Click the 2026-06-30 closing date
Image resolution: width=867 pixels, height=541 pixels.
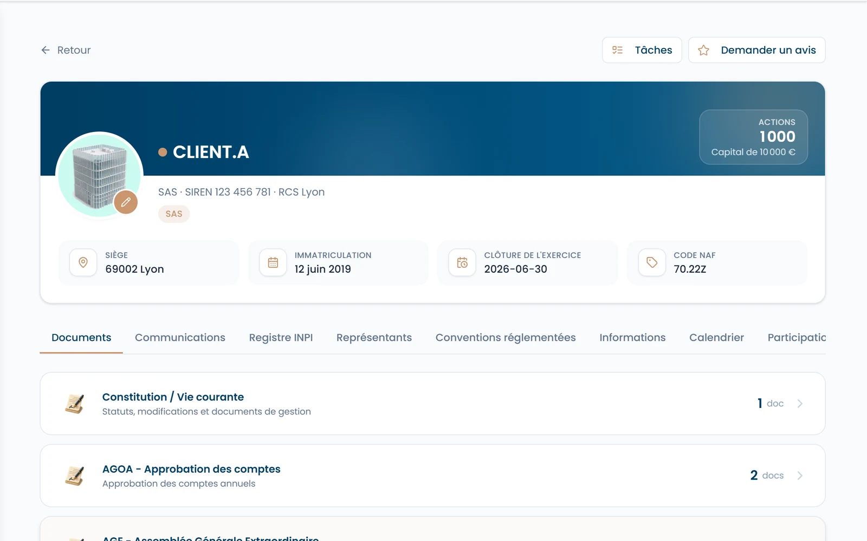[x=515, y=269]
